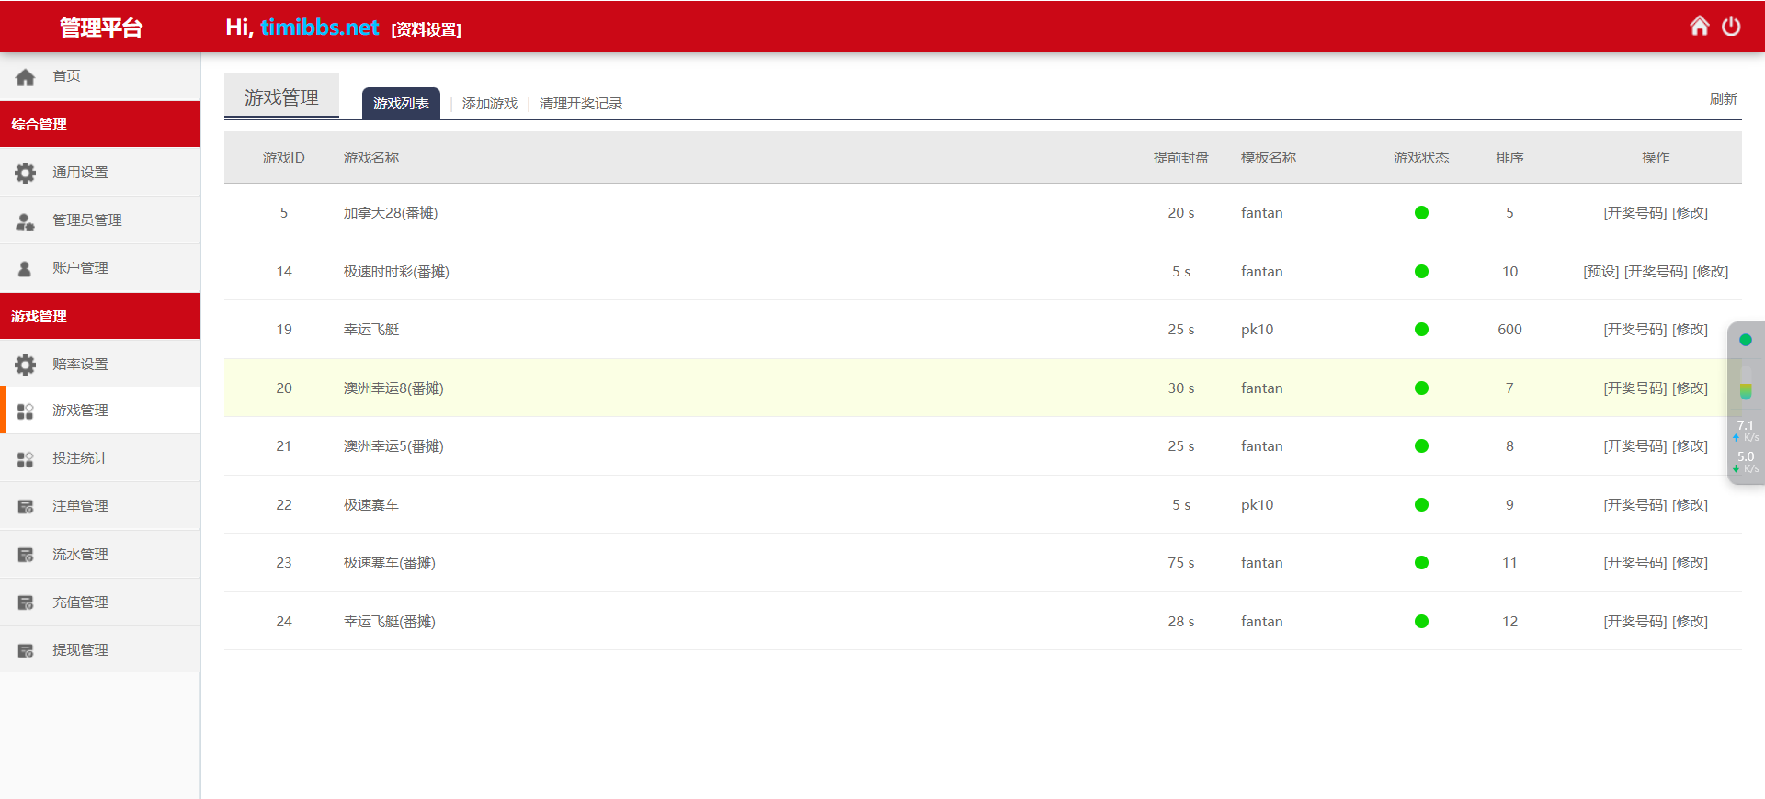Click the ledger icon beside 注单管理
1765x799 pixels.
click(x=26, y=506)
